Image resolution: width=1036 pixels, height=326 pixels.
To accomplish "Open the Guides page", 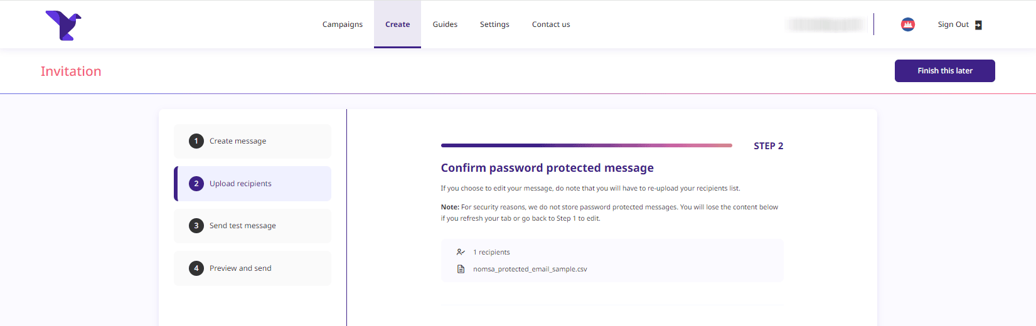I will point(445,24).
